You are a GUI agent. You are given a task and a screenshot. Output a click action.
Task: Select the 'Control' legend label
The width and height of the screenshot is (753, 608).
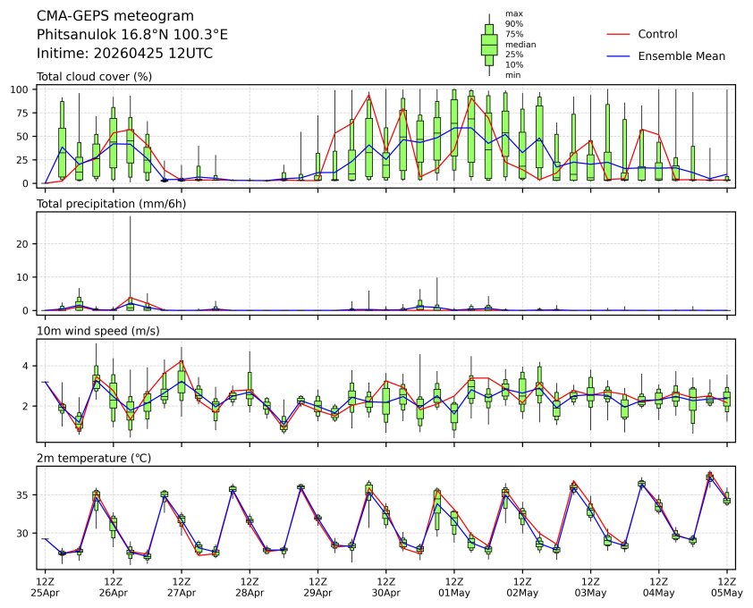coord(657,34)
